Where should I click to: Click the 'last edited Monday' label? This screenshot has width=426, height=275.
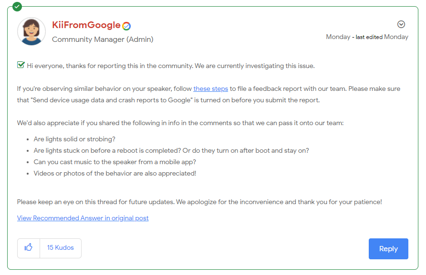(x=382, y=37)
